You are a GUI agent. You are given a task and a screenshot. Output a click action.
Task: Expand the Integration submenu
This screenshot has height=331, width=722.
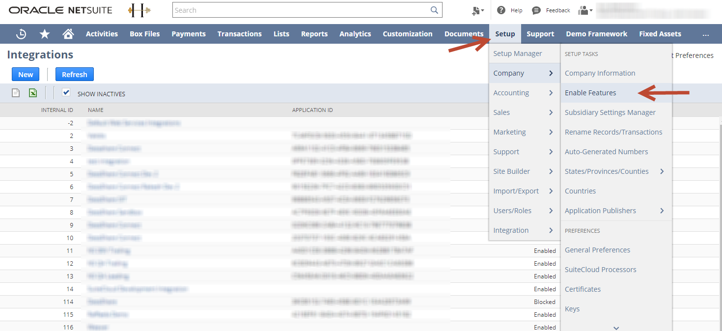click(x=524, y=230)
